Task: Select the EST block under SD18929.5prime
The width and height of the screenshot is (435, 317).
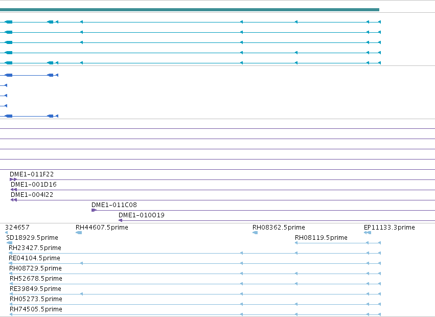Action: point(9,243)
